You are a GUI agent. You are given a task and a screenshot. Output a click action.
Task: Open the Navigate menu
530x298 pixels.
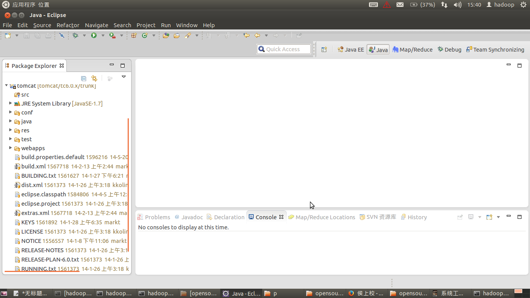click(97, 25)
